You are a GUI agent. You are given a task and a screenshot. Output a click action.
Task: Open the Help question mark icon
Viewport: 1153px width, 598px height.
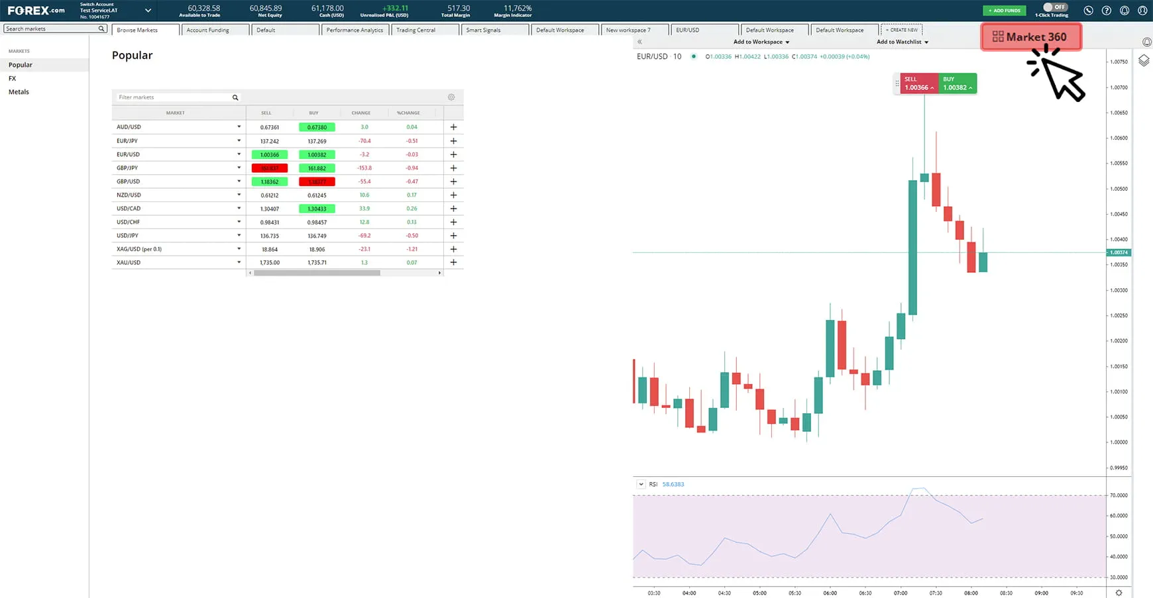1106,11
